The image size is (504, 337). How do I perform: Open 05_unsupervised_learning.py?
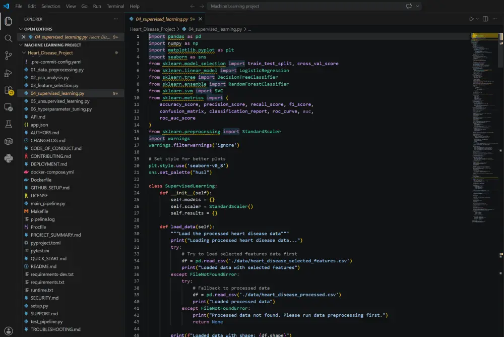pyautogui.click(x=60, y=101)
